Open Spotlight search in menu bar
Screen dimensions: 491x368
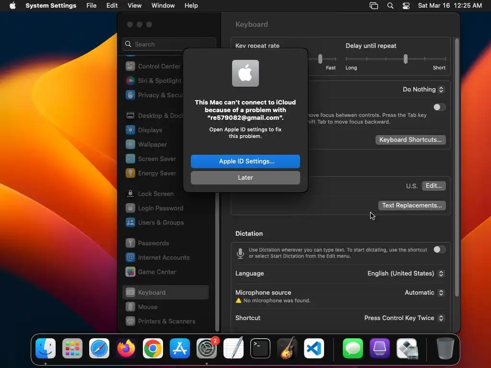390,6
